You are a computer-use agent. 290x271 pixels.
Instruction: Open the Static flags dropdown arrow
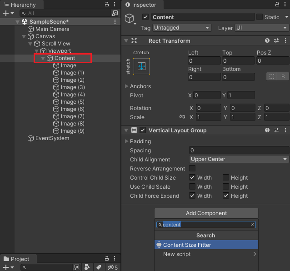pos(286,17)
